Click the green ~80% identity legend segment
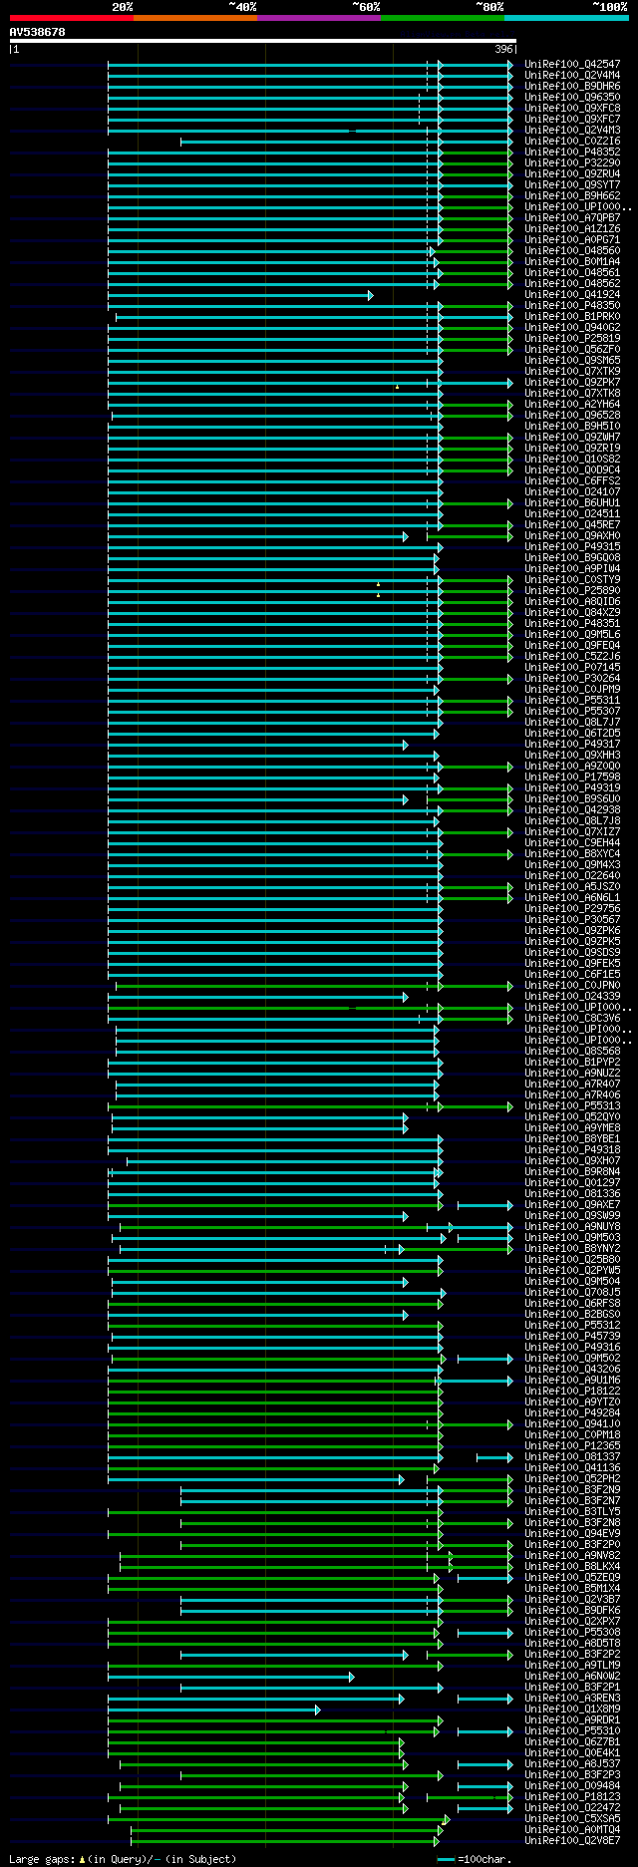The height and width of the screenshot is (1867, 638). tap(442, 18)
